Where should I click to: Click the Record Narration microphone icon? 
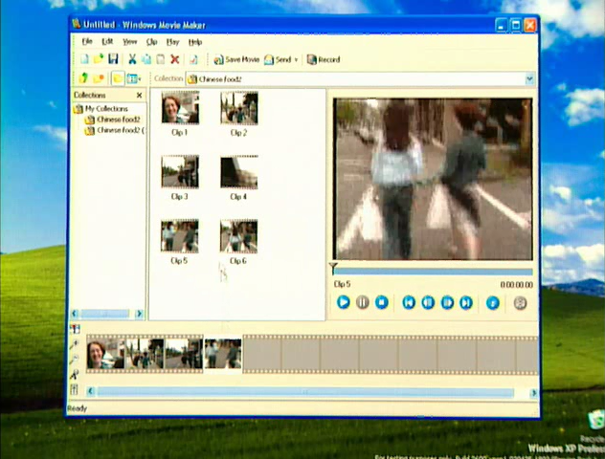[x=74, y=375]
